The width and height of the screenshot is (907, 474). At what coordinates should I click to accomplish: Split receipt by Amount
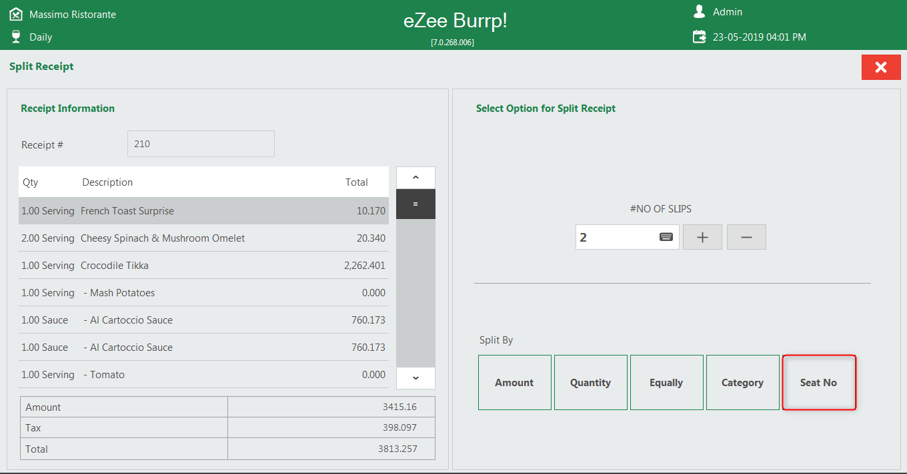click(514, 382)
